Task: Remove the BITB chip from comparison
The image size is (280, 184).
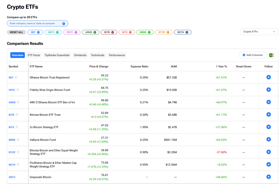Action: click(113, 32)
